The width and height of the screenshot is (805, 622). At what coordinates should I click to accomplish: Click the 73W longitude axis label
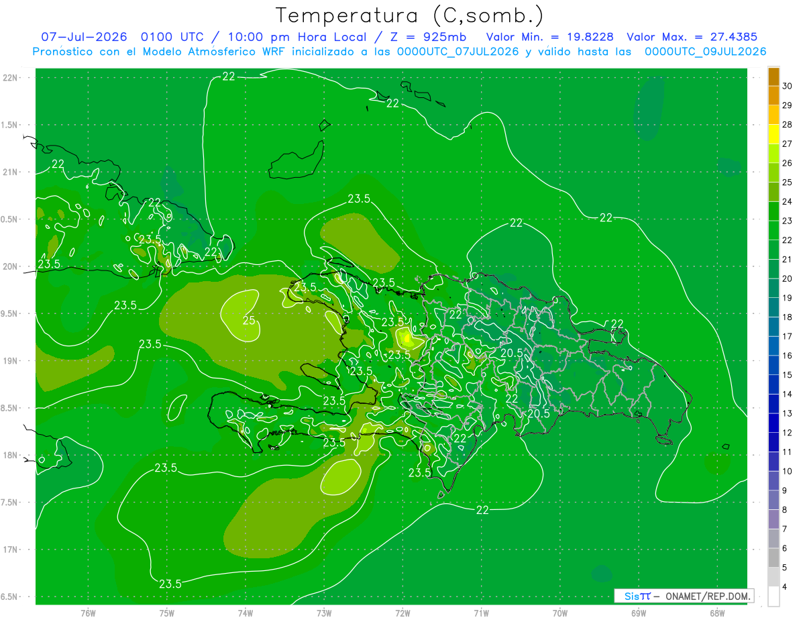[324, 613]
